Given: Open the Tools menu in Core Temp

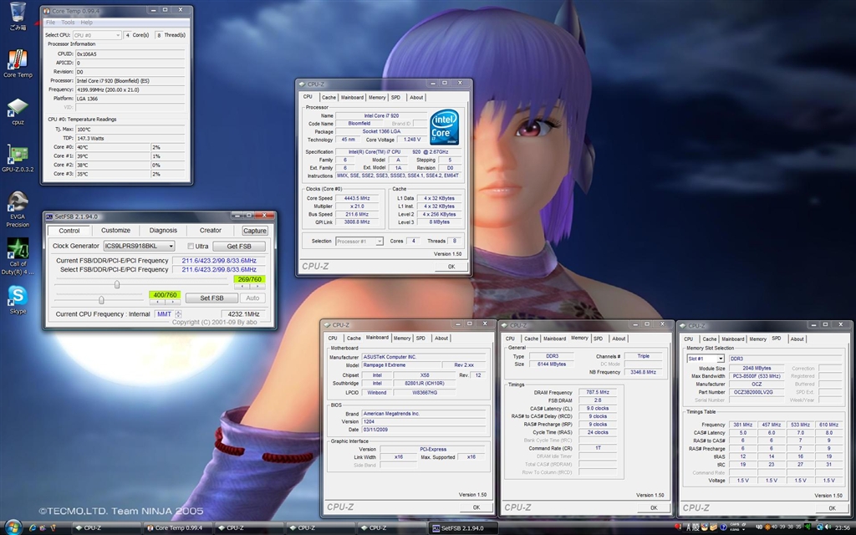Looking at the screenshot, I should (68, 23).
